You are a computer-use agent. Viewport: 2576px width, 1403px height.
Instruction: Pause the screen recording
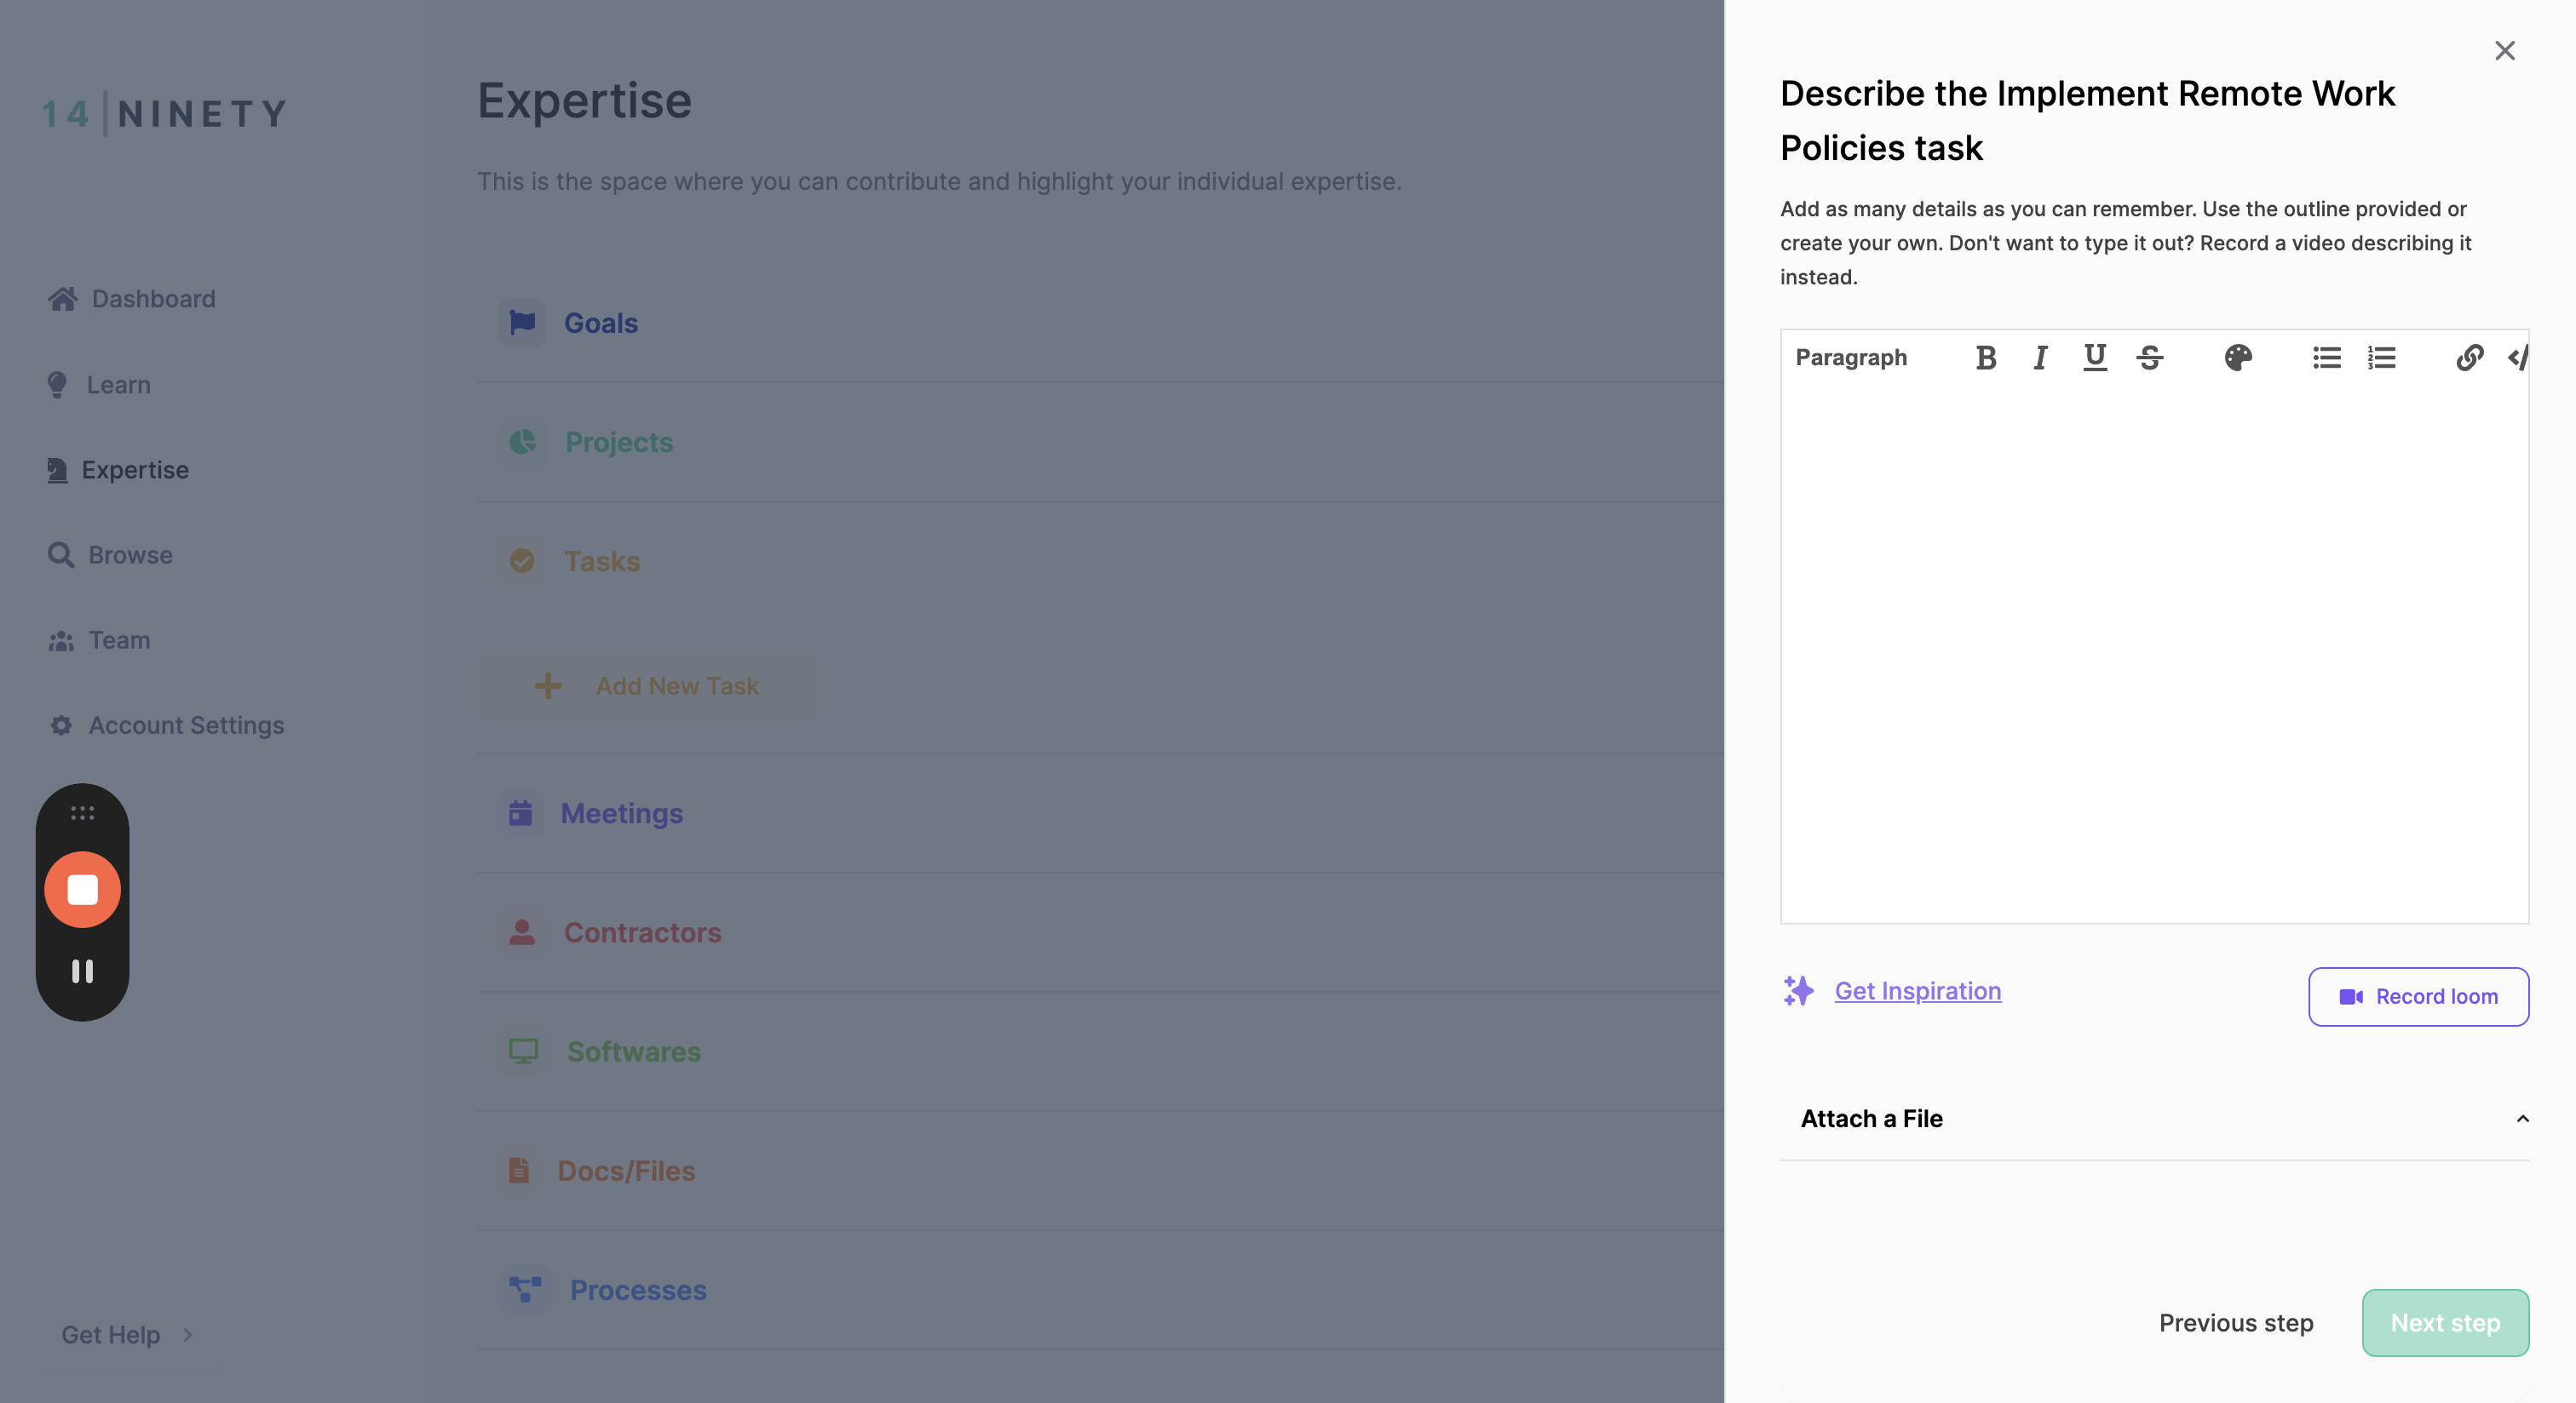coord(82,971)
